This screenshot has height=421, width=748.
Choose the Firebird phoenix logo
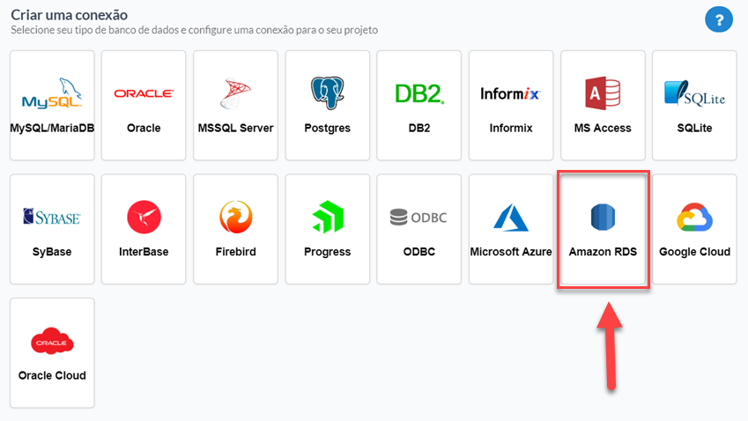[235, 217]
